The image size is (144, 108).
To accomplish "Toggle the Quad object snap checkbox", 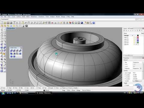I will 49,88.
